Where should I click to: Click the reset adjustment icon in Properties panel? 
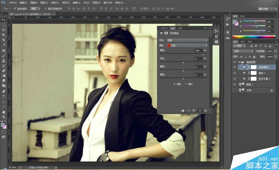click(x=194, y=111)
